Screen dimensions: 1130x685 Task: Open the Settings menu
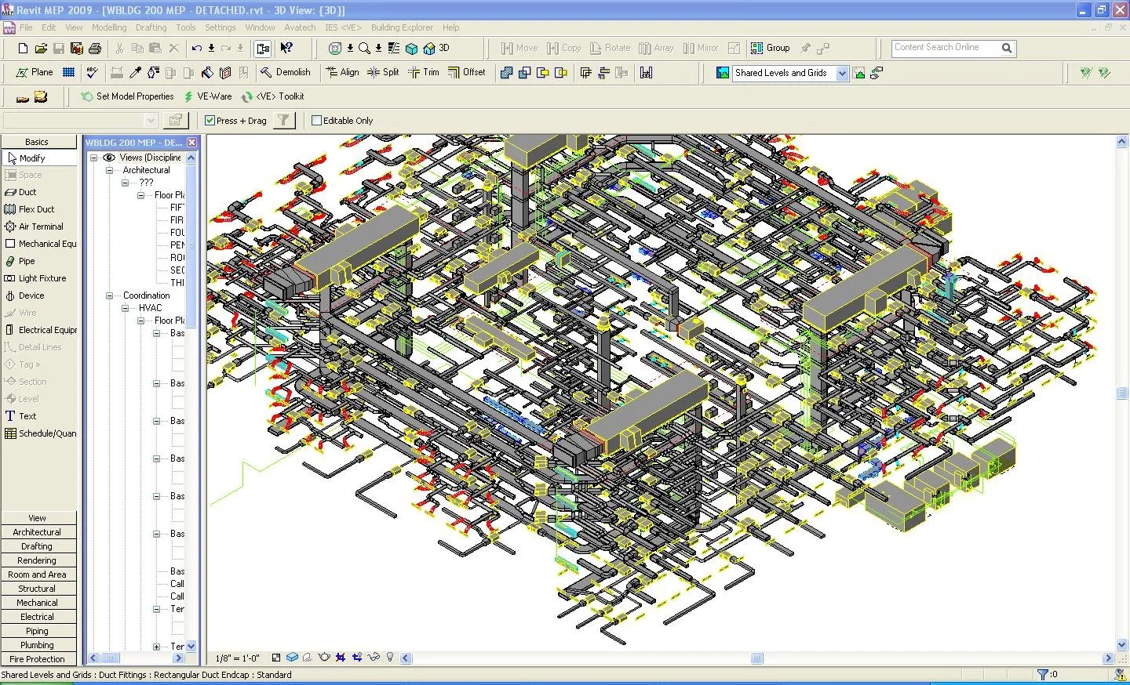220,27
